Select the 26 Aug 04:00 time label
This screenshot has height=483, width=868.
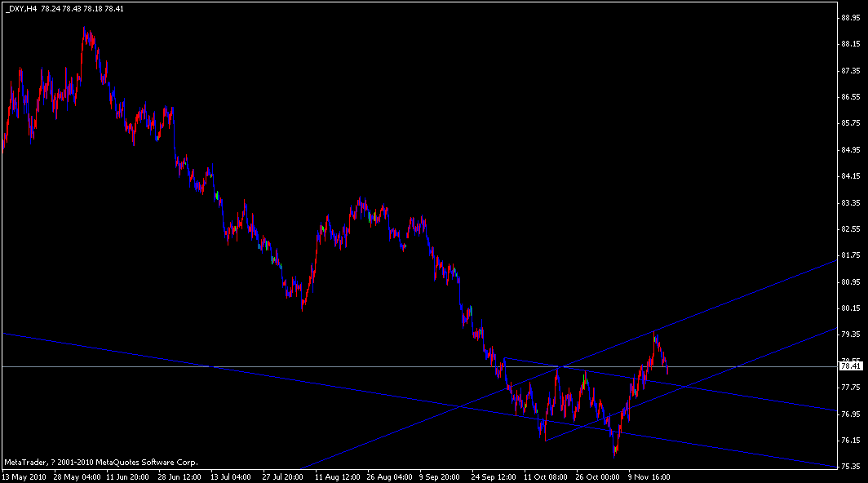[389, 477]
